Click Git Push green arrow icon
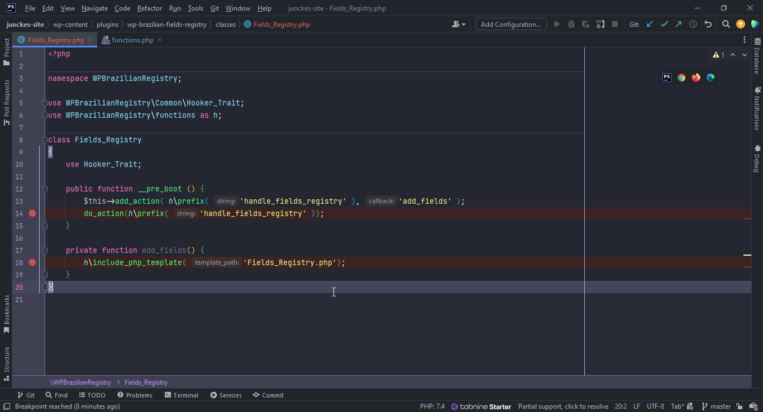 (x=678, y=24)
